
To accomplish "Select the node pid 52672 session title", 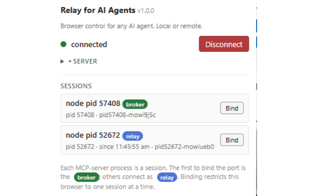I will pyautogui.click(x=93, y=135).
